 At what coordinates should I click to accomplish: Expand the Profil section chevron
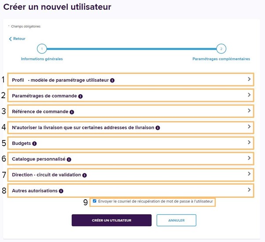point(249,79)
